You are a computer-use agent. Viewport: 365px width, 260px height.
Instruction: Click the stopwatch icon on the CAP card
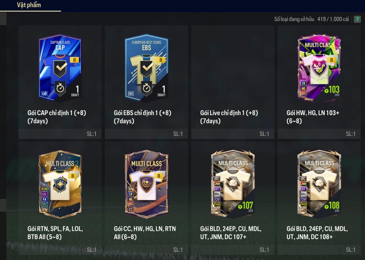click(x=60, y=88)
